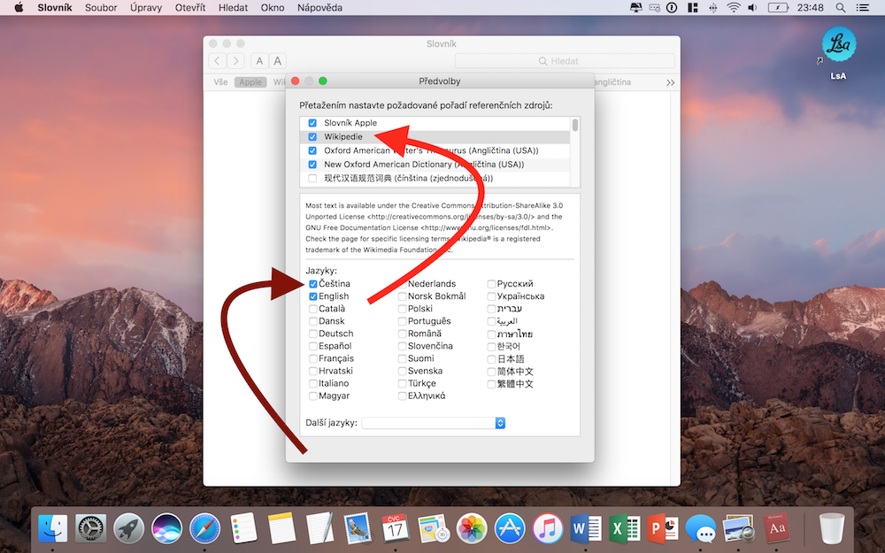Uncheck New Oxford American Dictionary source

click(312, 165)
